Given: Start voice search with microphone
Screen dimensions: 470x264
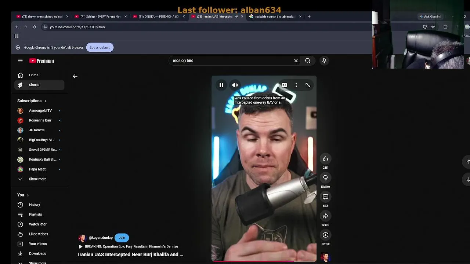Looking at the screenshot, I should [324, 60].
